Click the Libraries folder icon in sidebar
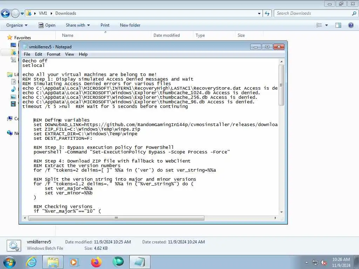This screenshot has height=269, width=359. coord(10,74)
